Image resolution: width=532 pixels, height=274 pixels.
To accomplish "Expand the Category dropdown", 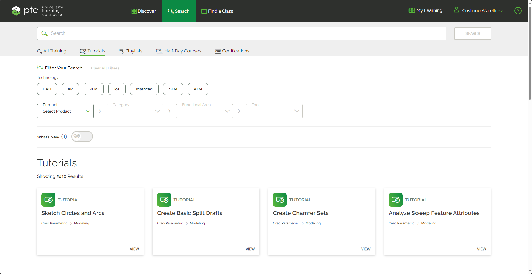I will click(135, 111).
